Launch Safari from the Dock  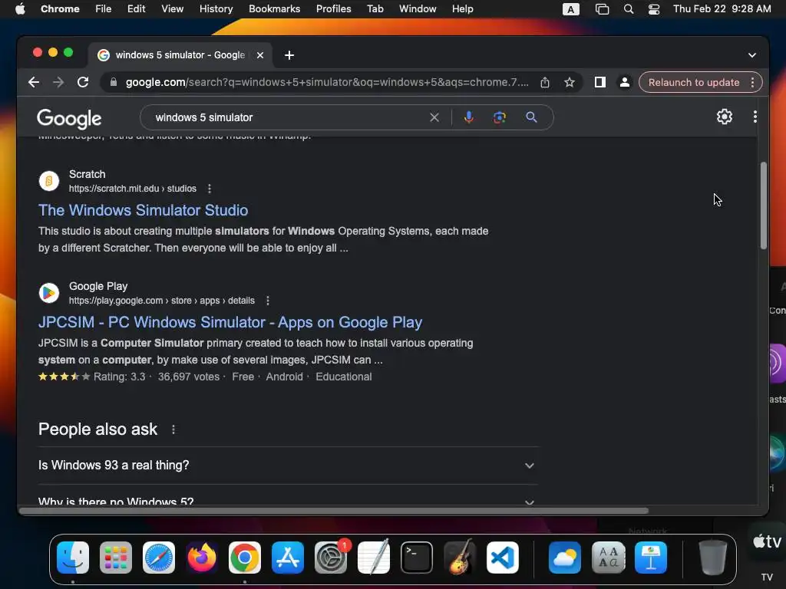point(159,558)
